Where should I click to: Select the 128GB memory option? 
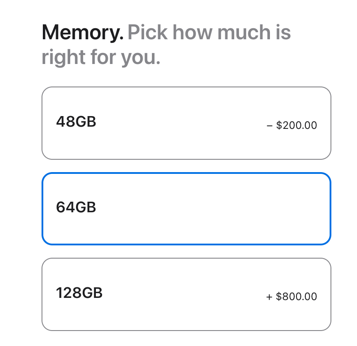click(186, 294)
